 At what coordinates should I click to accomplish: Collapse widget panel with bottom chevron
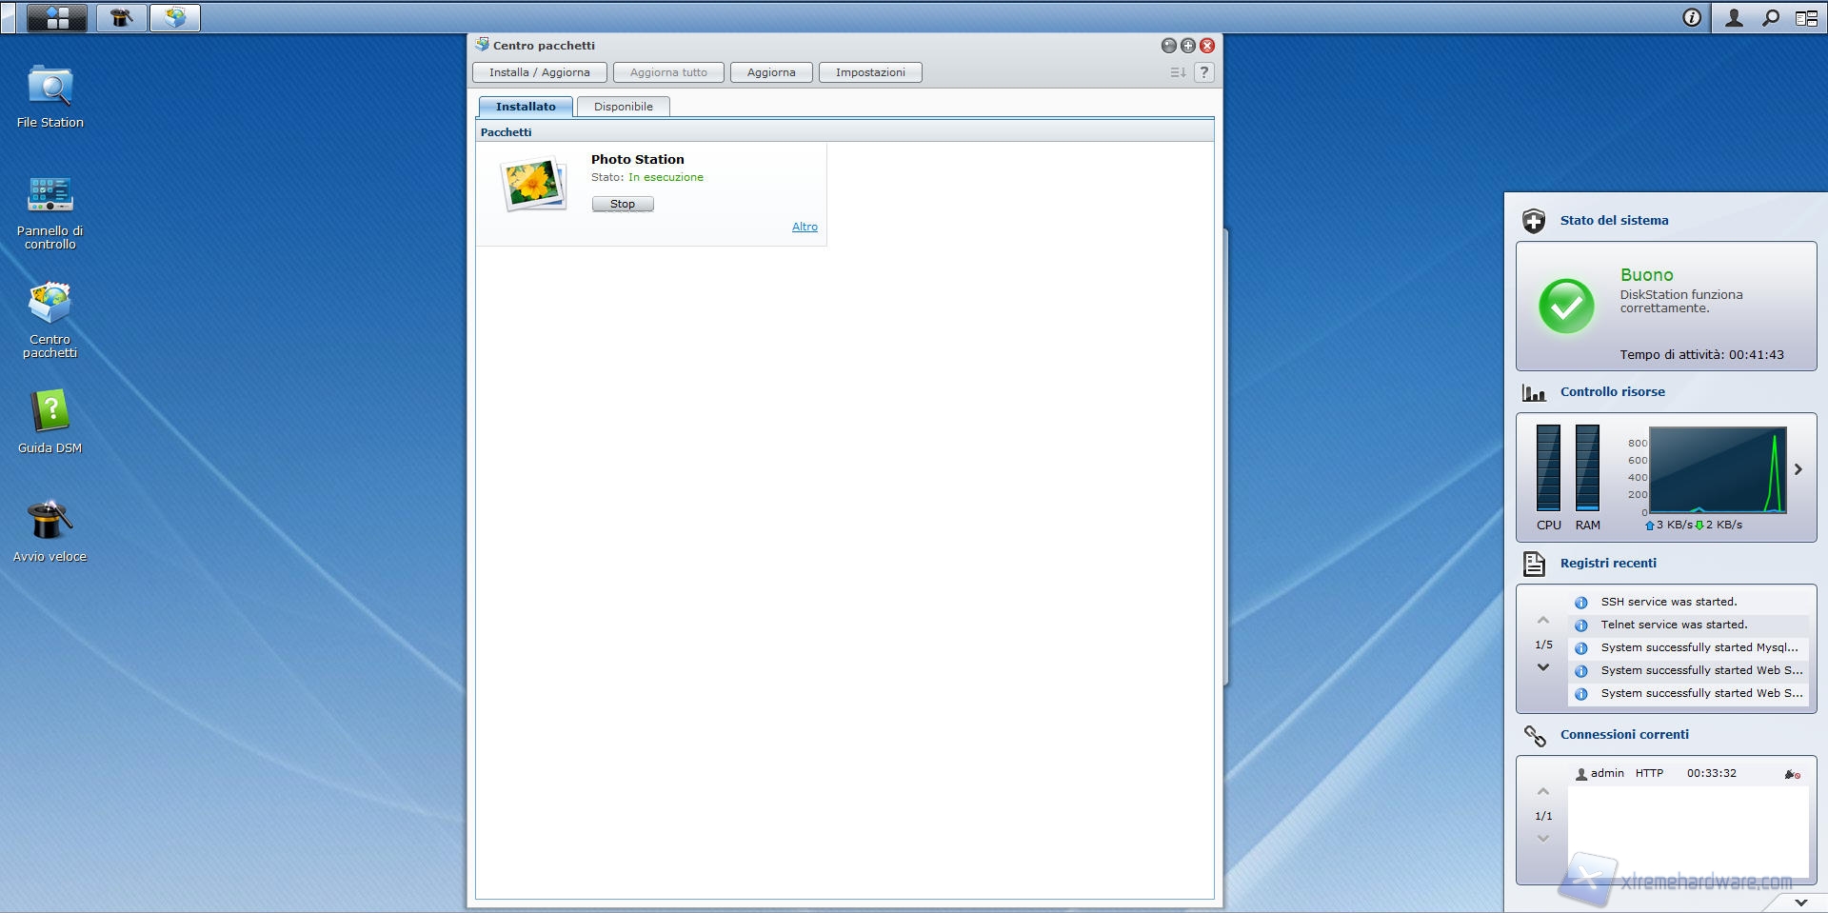(x=1800, y=902)
